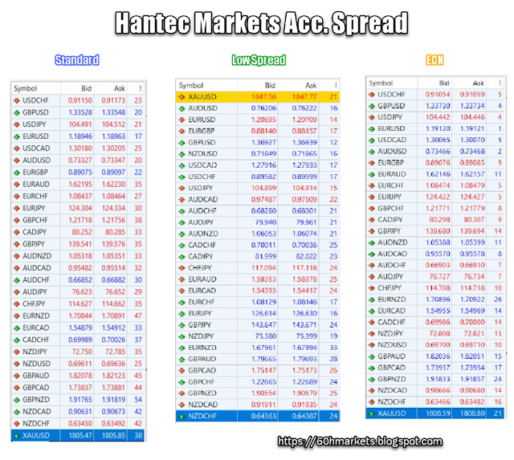Select the AUDUSD row in ECN table

[x=435, y=152]
